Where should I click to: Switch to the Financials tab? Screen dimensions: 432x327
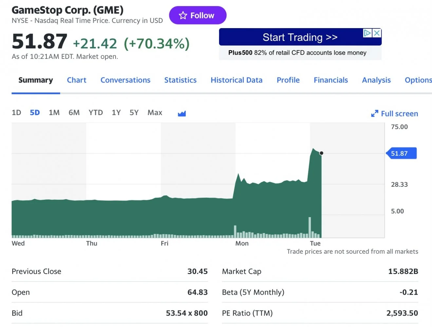[x=330, y=80]
